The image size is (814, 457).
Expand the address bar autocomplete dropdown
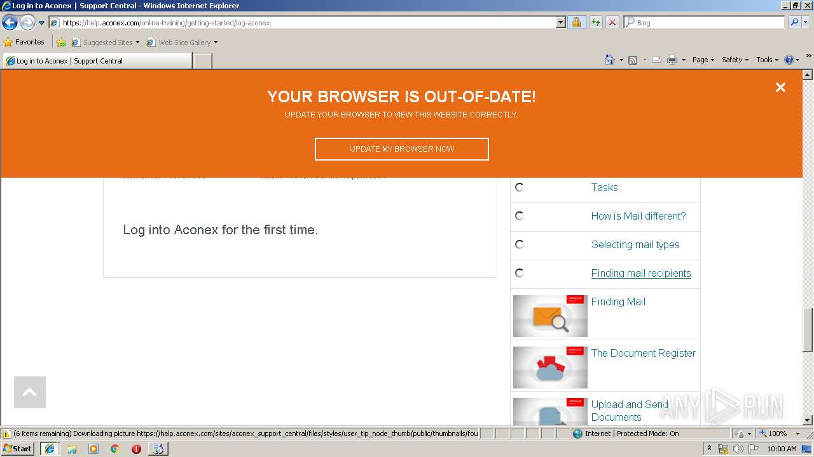[560, 23]
